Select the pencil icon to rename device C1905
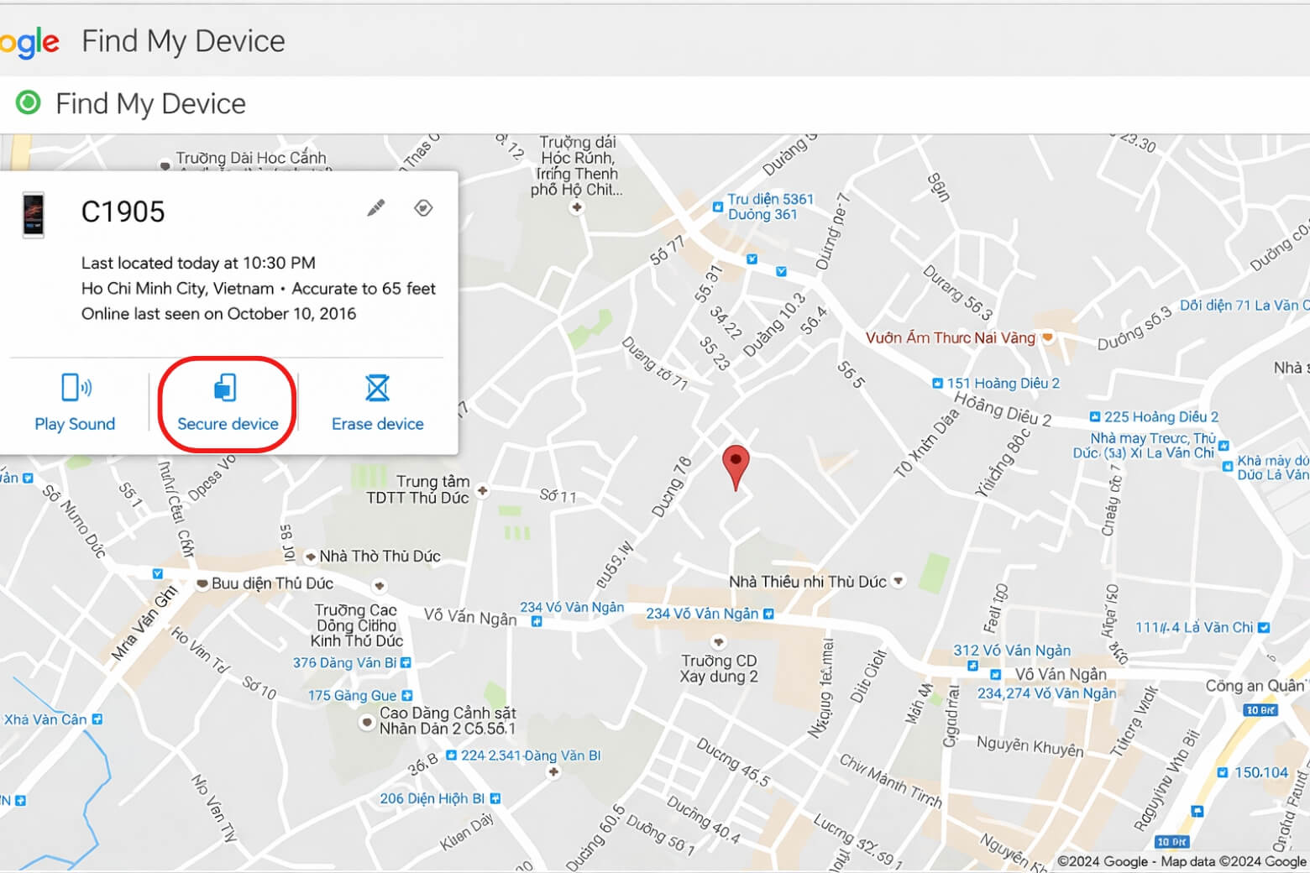1310x873 pixels. click(x=375, y=206)
